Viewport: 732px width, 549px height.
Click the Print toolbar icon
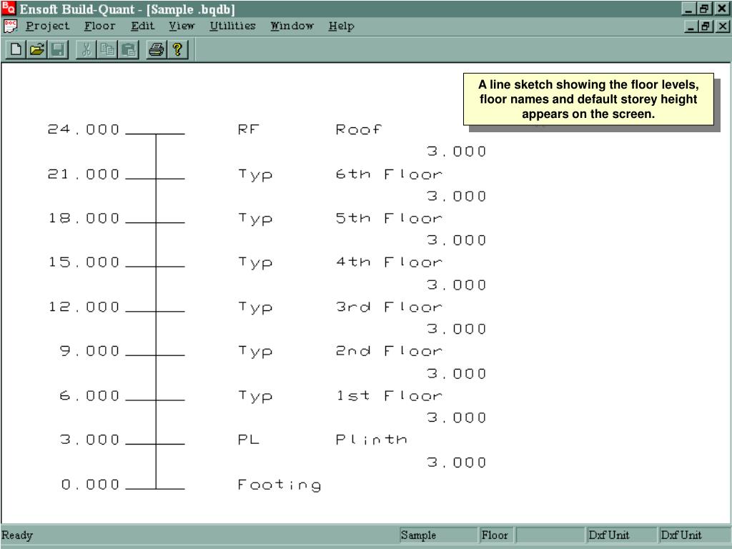[157, 49]
